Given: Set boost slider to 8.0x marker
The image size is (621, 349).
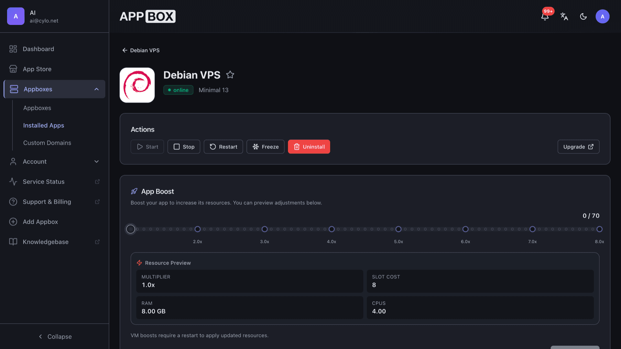Looking at the screenshot, I should pos(599,229).
